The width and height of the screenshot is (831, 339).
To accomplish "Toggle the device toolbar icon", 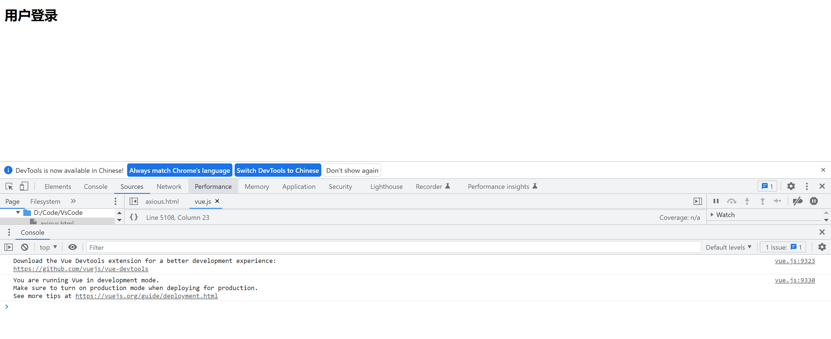I will (24, 186).
